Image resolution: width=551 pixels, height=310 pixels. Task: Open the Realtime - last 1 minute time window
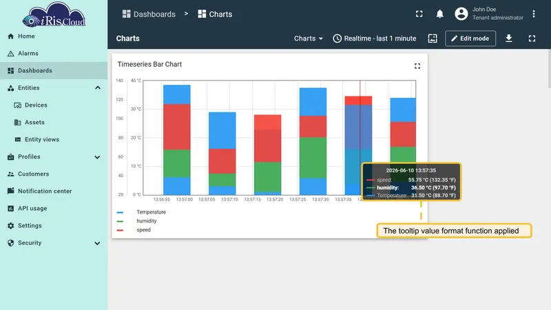tap(375, 39)
